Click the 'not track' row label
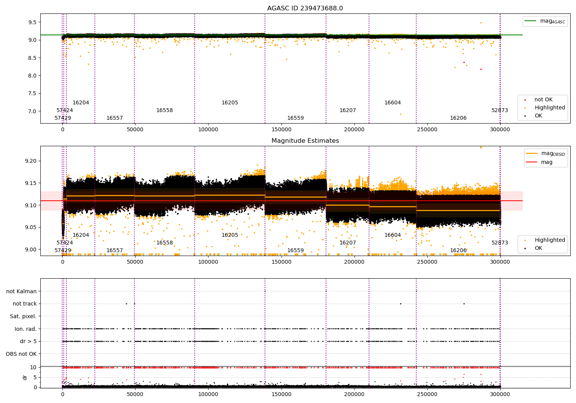 click(x=25, y=304)
